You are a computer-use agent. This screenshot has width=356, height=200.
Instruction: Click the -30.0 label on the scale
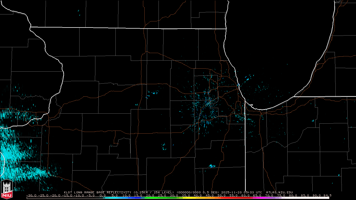[31, 195]
